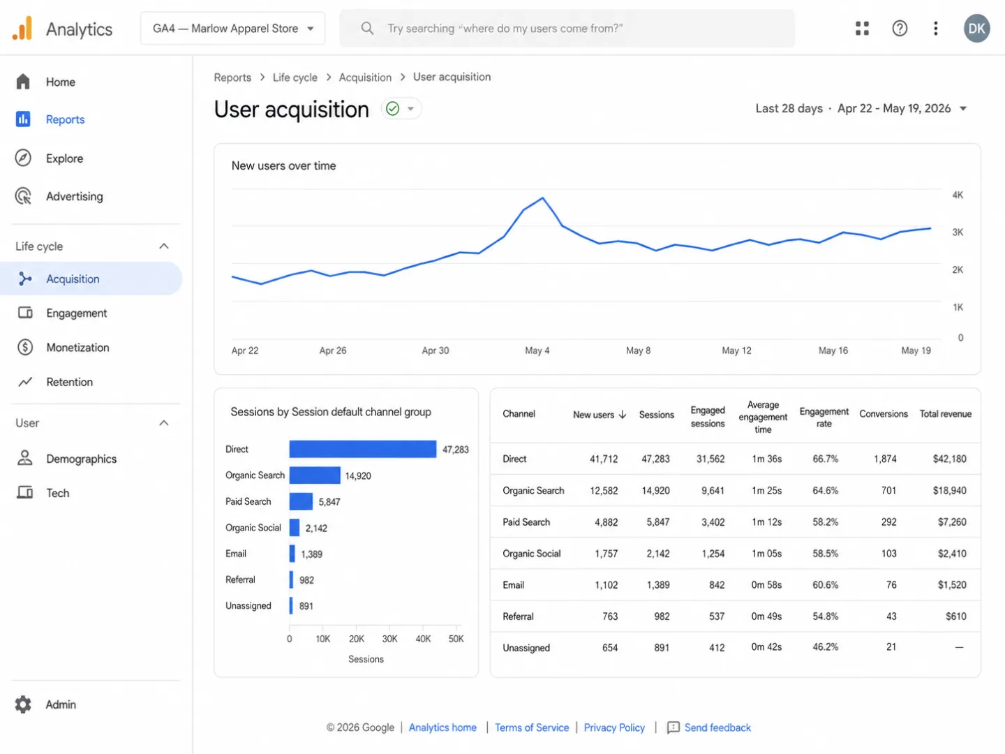Click the Direct bar in sessions chart
Viewport: 1005px width, 754px height.
pos(363,449)
